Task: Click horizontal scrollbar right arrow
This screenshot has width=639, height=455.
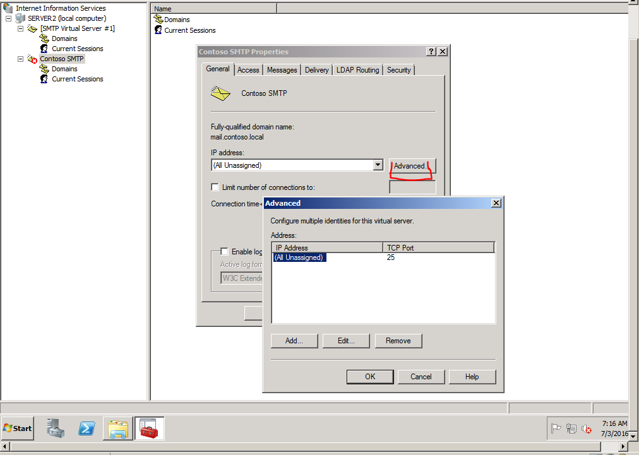Action: click(x=623, y=447)
